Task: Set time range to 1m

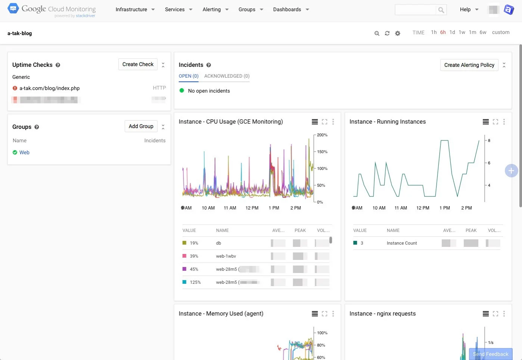Action: point(472,32)
